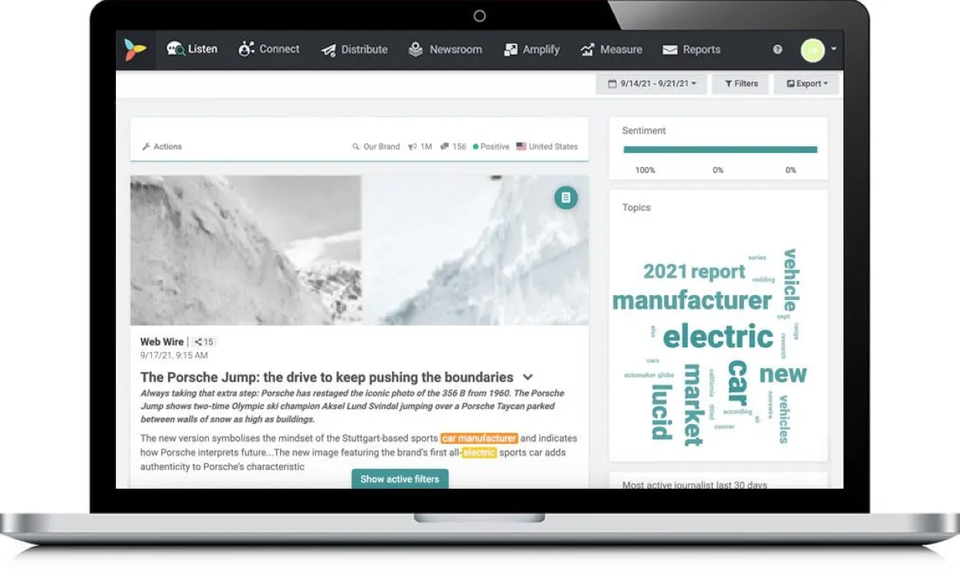Click the Web Wire source name
The image size is (960, 588).
tap(162, 342)
